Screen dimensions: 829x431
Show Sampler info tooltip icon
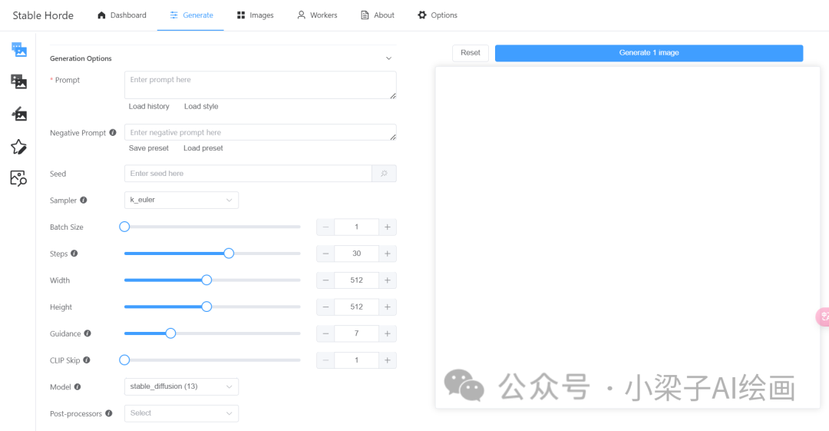(x=84, y=201)
